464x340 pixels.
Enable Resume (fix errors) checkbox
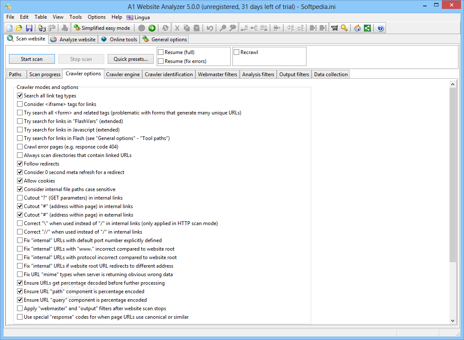pos(161,61)
